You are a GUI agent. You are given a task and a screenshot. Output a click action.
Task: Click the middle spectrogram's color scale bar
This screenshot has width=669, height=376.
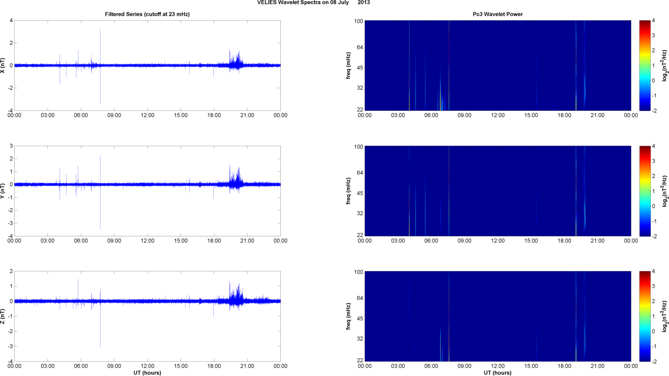(645, 191)
